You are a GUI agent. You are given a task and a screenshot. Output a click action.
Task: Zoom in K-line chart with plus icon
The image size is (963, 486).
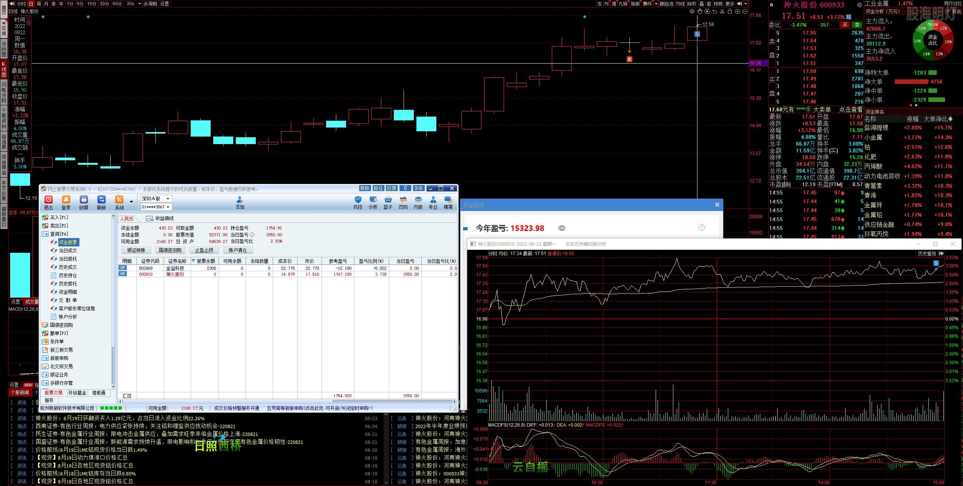tap(737, 12)
